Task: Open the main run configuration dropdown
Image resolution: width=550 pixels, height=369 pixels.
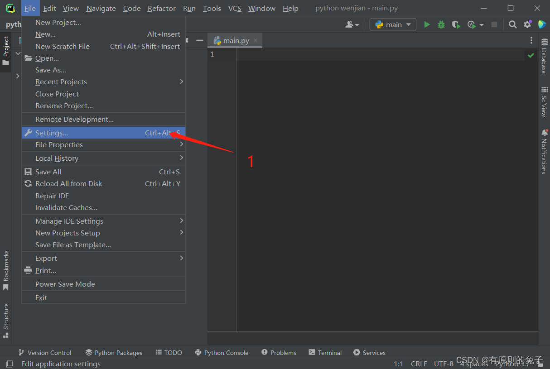Action: [x=392, y=24]
